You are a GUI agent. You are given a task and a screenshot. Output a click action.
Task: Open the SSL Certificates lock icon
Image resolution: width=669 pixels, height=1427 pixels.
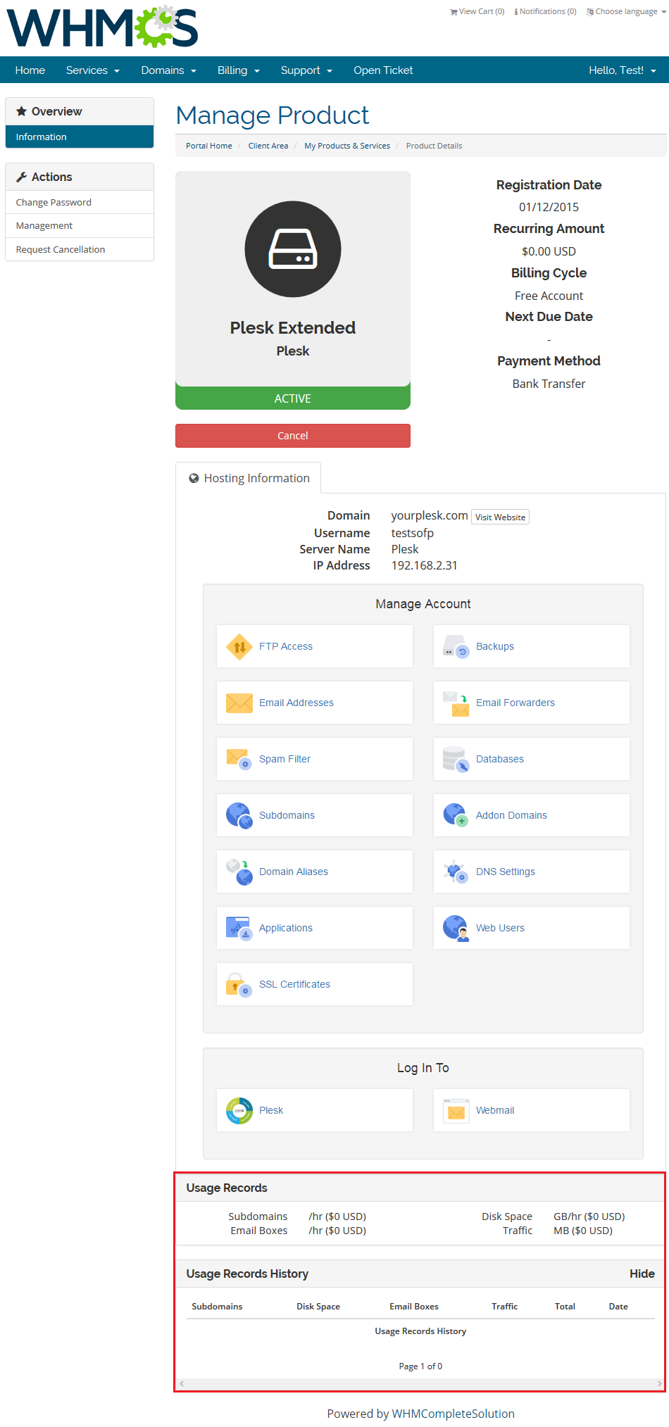(239, 984)
